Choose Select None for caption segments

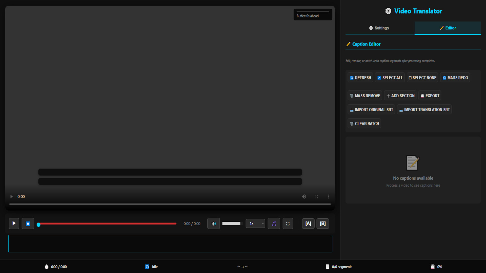point(422,78)
